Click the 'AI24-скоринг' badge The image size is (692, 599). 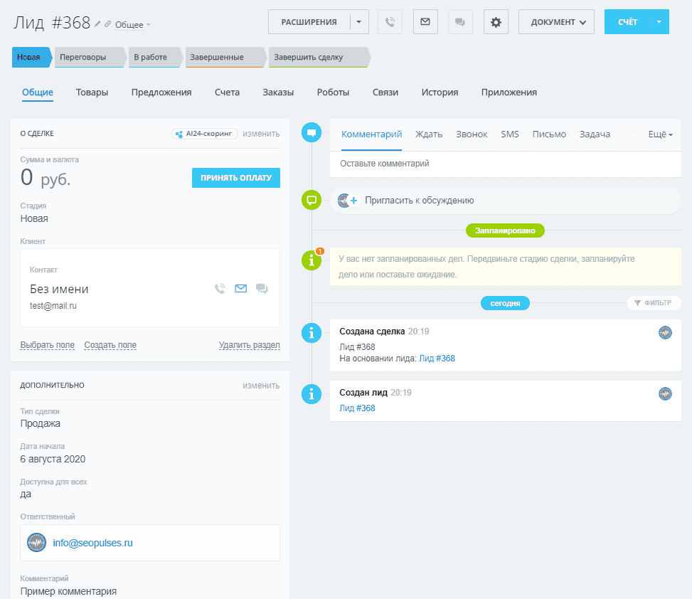click(x=205, y=133)
